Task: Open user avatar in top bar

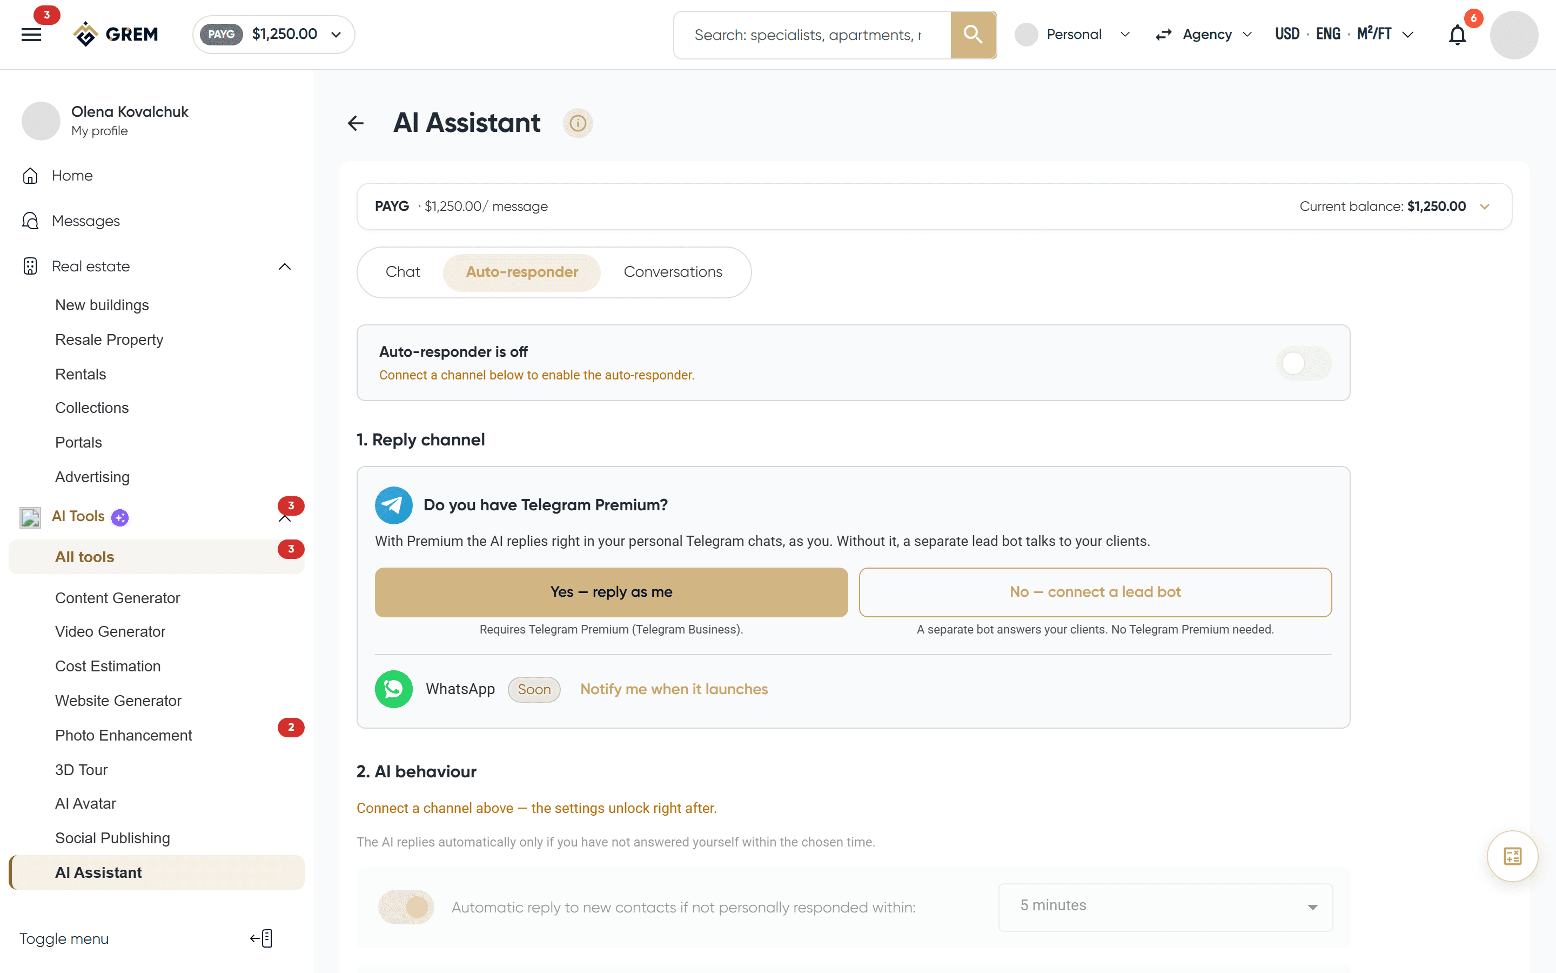Action: (1513, 35)
